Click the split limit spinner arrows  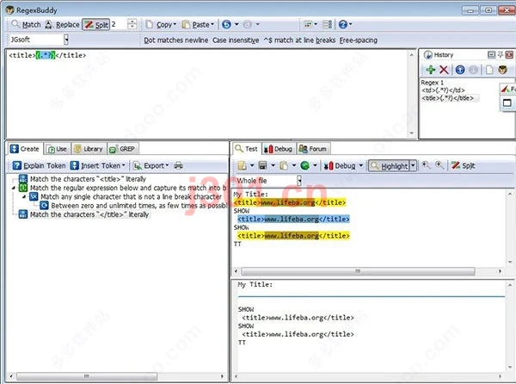132,24
